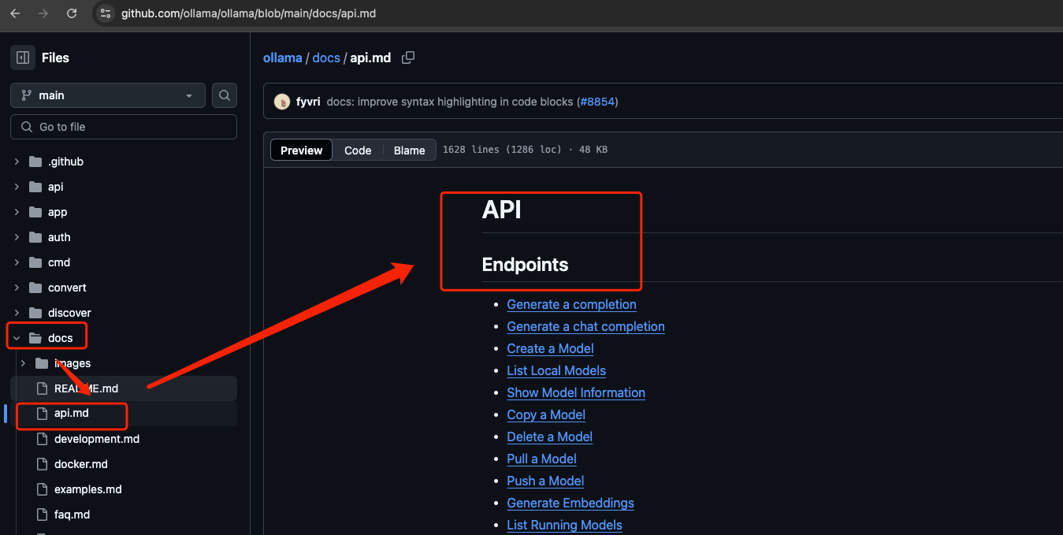
Task: Click file icon beside docker.md
Action: 42,464
